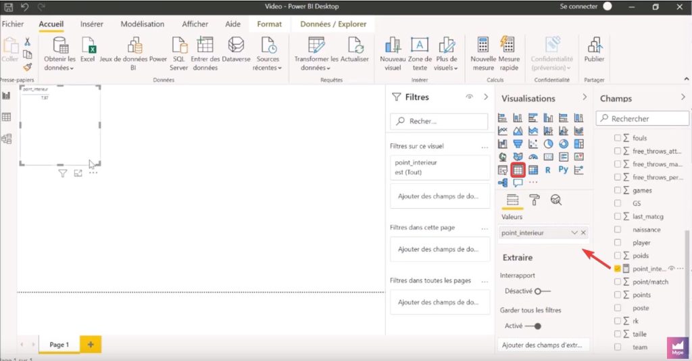Pick the treemap visualization icon

(578, 144)
